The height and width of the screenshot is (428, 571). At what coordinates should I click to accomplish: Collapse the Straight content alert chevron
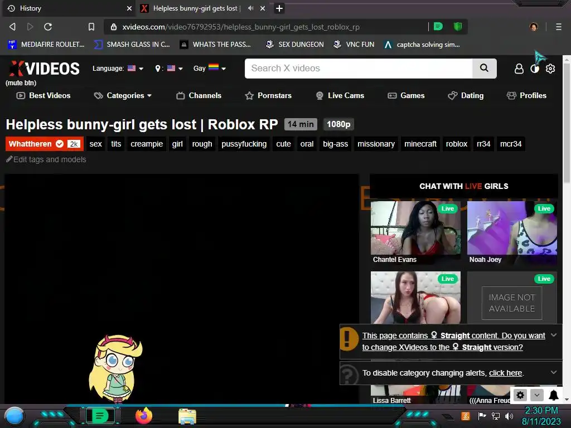pos(554,335)
